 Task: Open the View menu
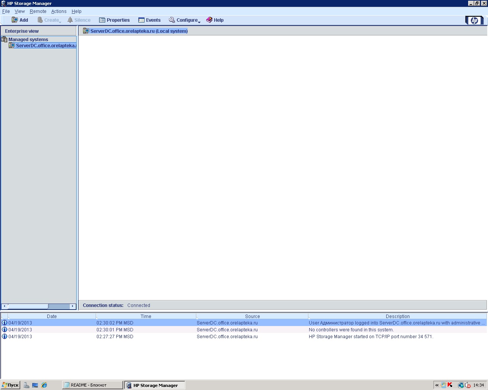tap(20, 11)
